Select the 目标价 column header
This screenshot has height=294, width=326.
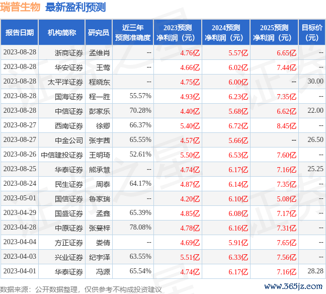[x=312, y=32]
